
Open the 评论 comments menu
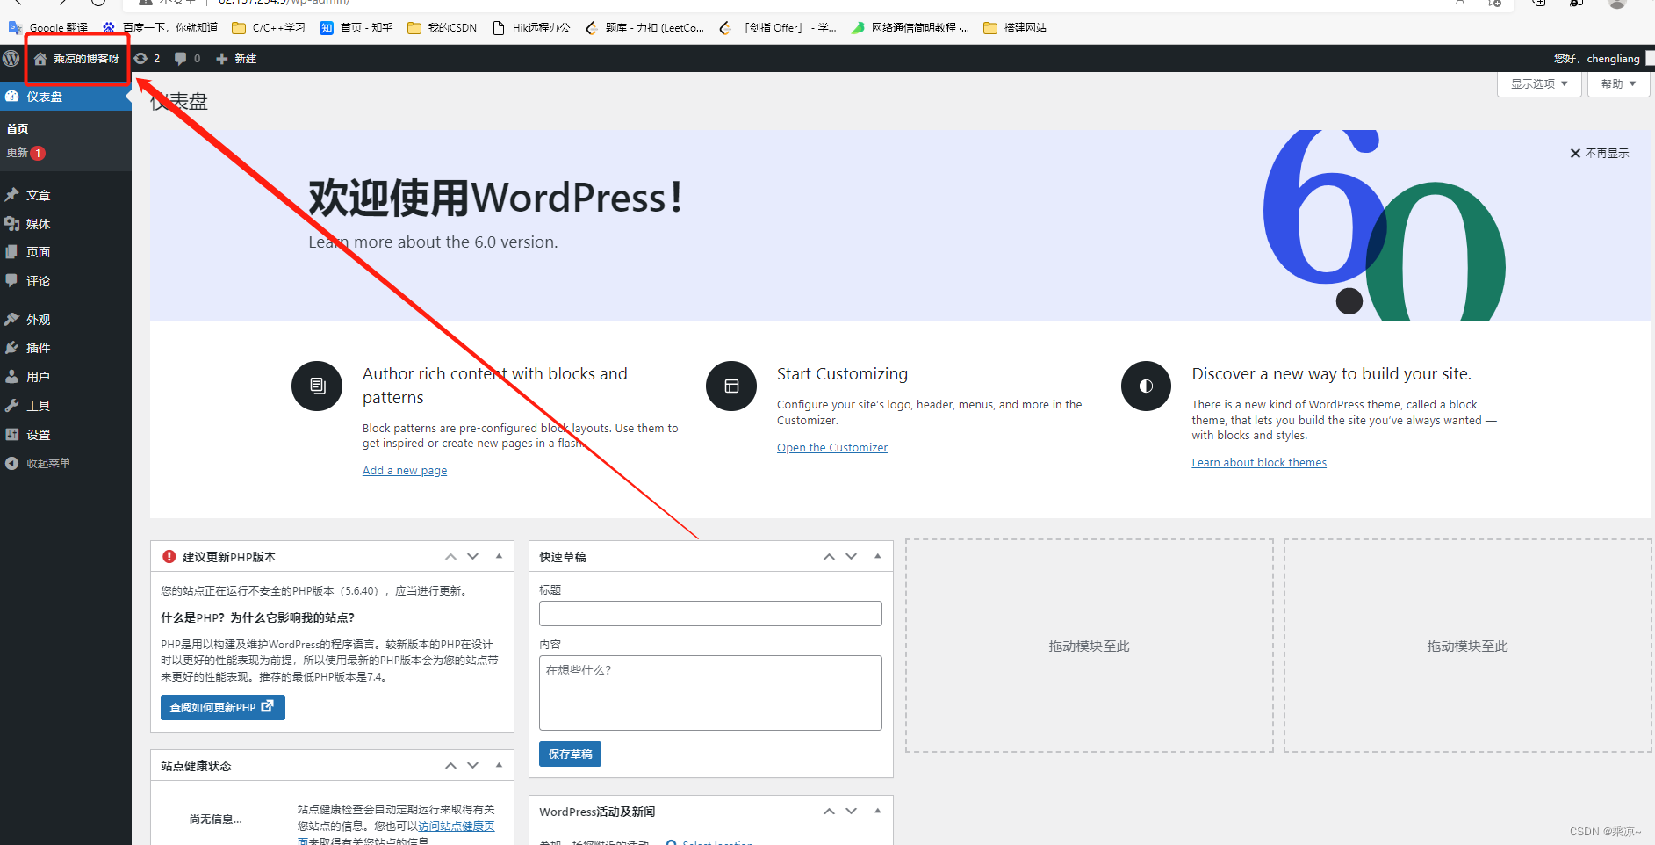[x=66, y=281]
